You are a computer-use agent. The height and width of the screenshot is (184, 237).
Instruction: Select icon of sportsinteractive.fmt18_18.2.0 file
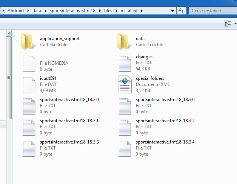coord(29,106)
